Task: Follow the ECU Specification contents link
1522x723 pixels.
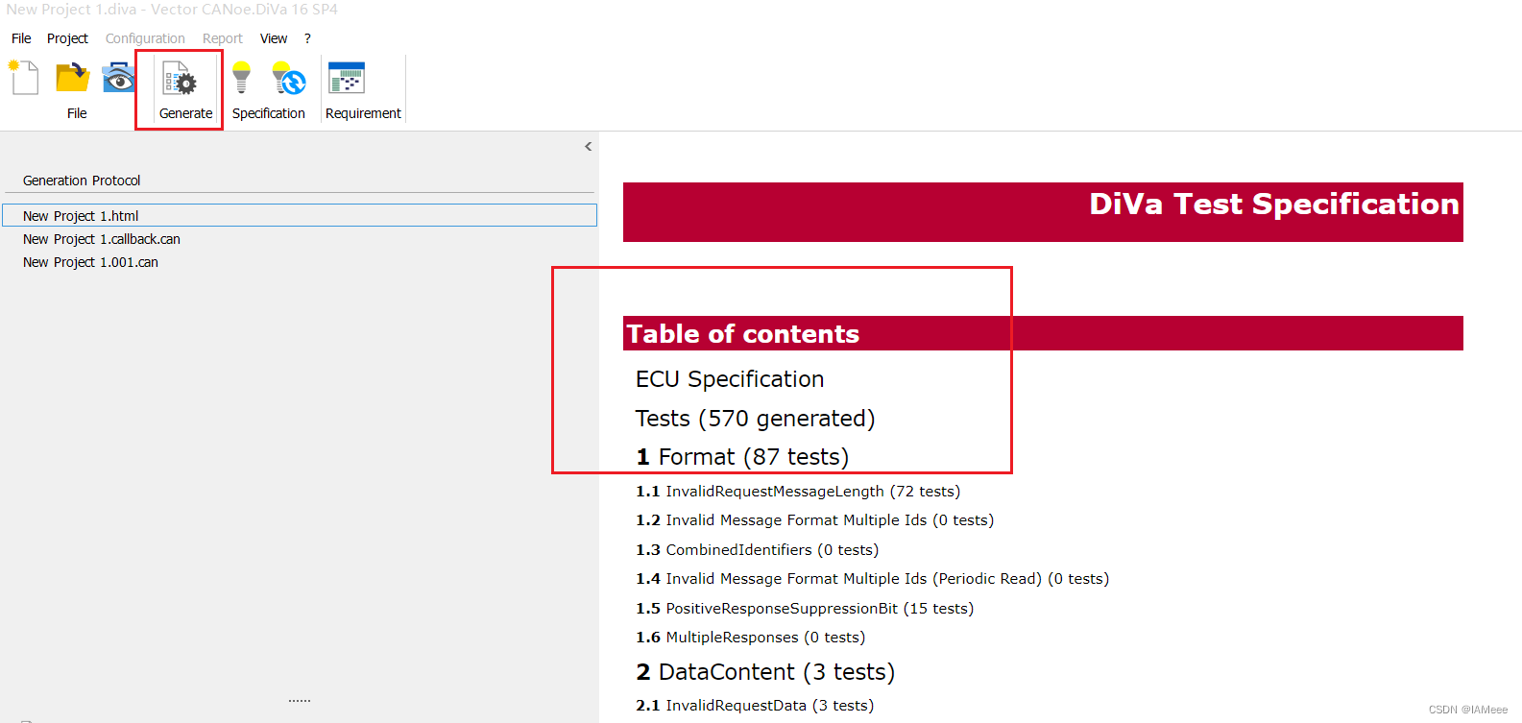Action: tap(730, 379)
